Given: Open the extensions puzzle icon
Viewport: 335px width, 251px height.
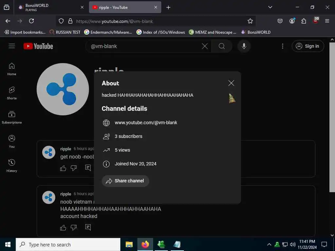Looking at the screenshot, I should (x=304, y=21).
